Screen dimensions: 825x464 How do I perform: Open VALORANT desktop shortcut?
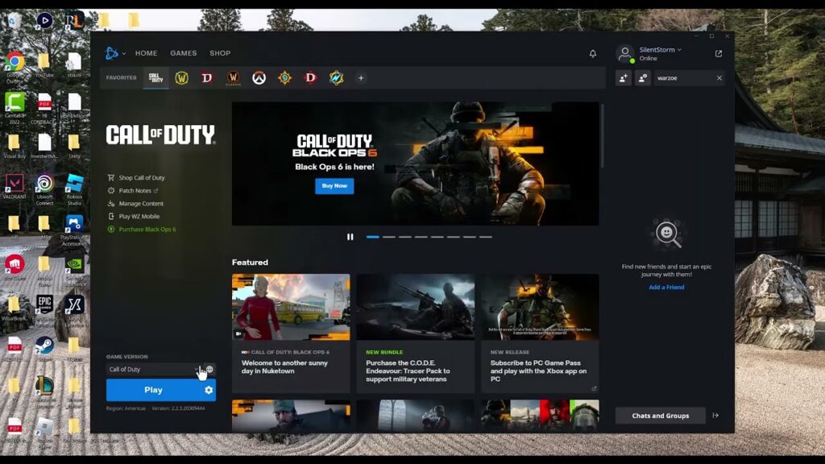point(15,187)
